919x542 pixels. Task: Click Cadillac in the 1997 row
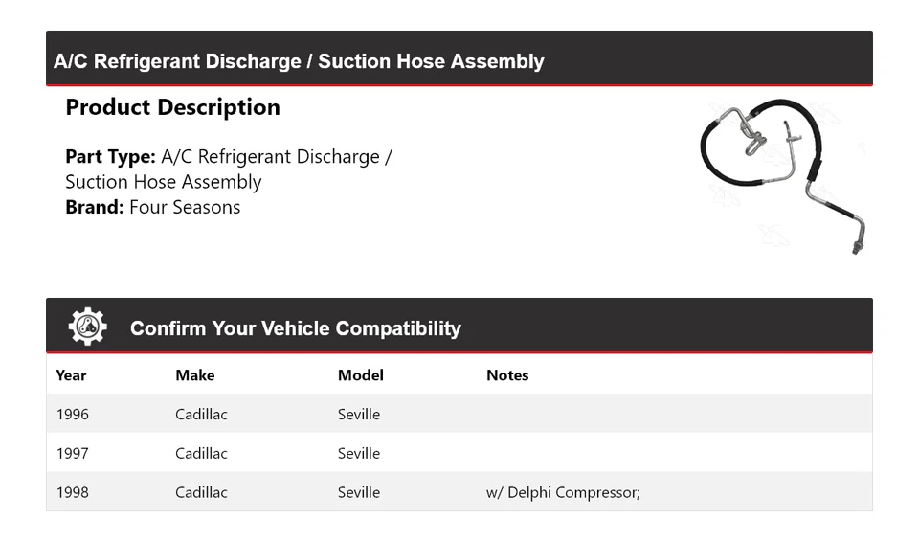click(x=201, y=454)
